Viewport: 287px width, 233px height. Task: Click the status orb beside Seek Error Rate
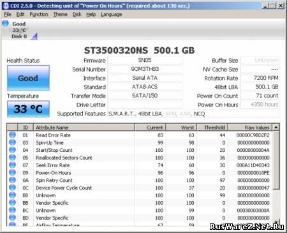pyautogui.click(x=12, y=165)
